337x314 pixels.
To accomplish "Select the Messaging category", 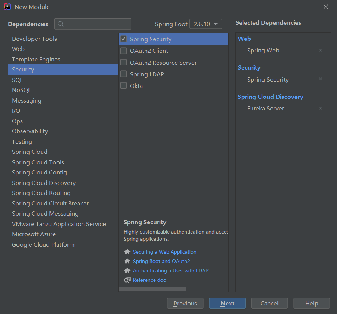I will [63, 101].
